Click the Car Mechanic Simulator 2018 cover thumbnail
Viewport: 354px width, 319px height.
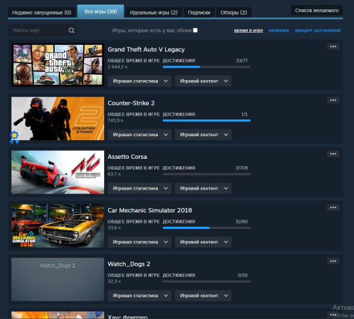[x=58, y=226]
